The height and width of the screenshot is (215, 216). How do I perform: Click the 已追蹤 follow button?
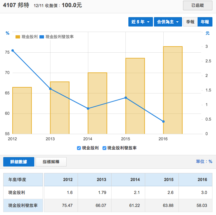pyautogui.click(x=198, y=6)
